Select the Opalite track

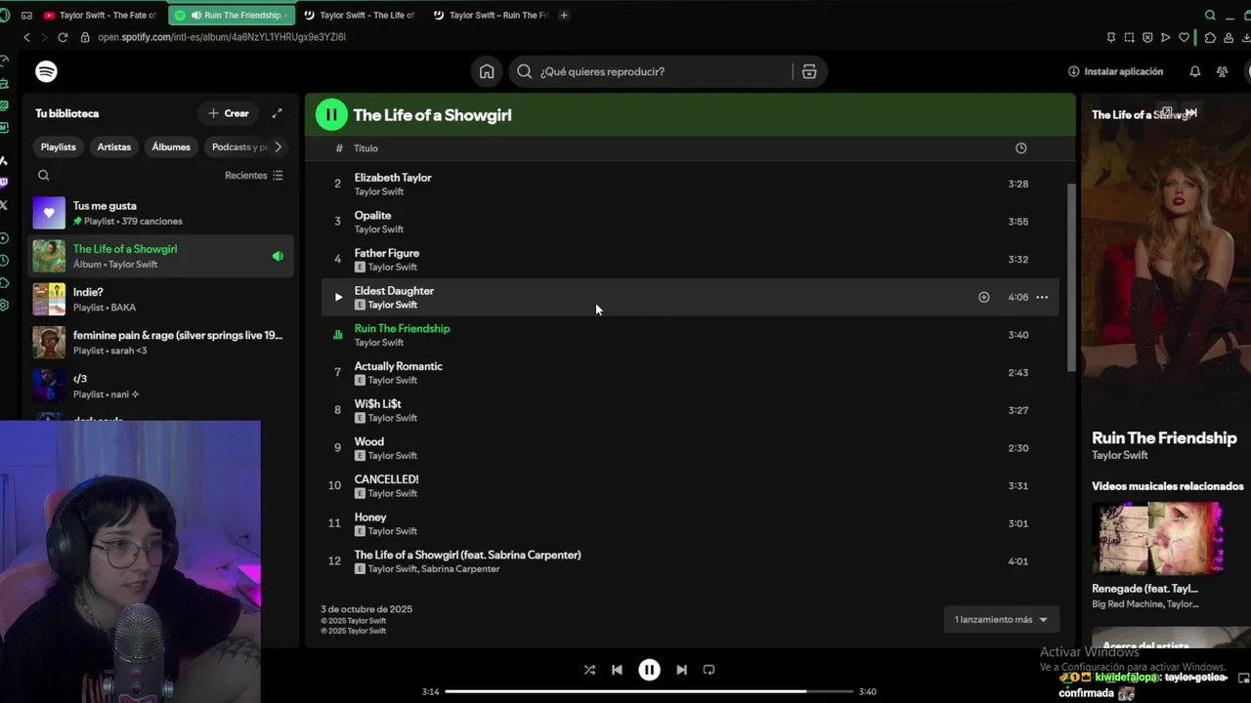point(690,222)
